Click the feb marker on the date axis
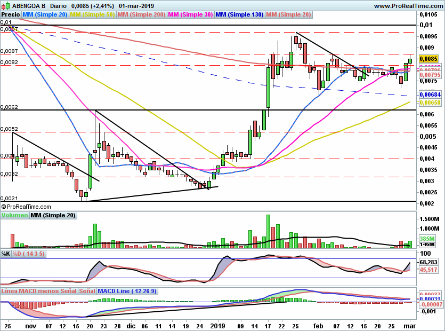 tap(318, 326)
